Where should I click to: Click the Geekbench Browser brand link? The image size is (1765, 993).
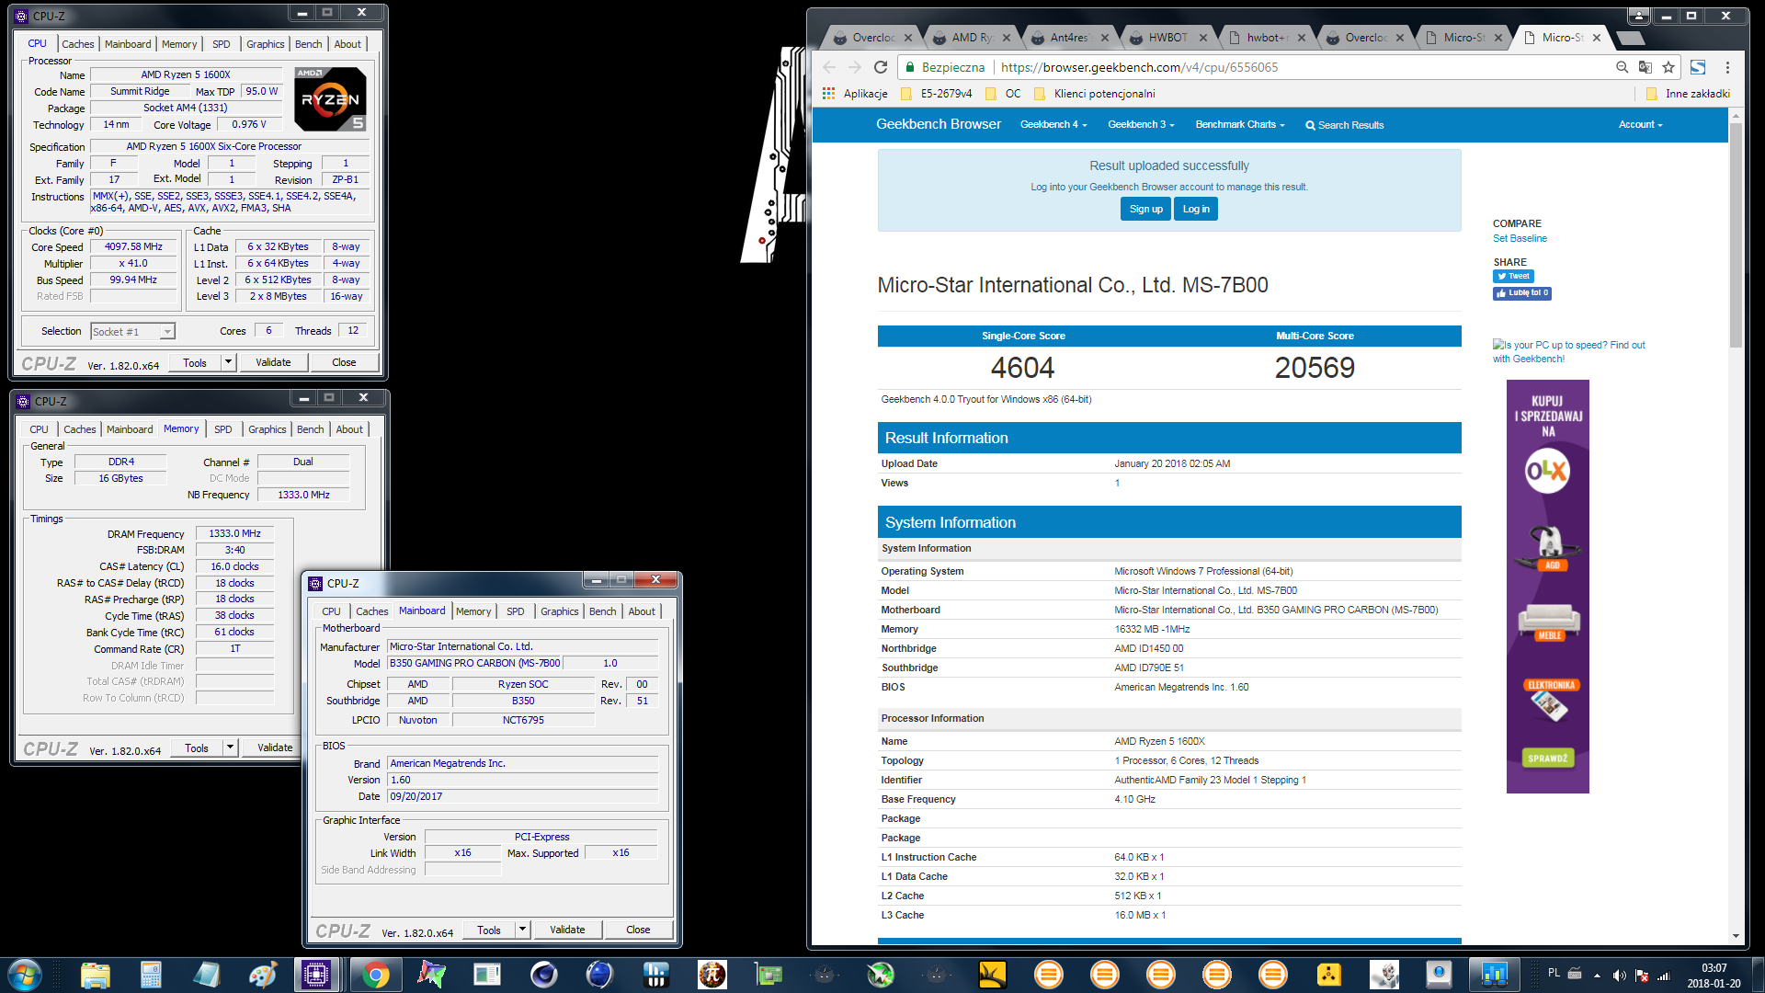point(938,124)
